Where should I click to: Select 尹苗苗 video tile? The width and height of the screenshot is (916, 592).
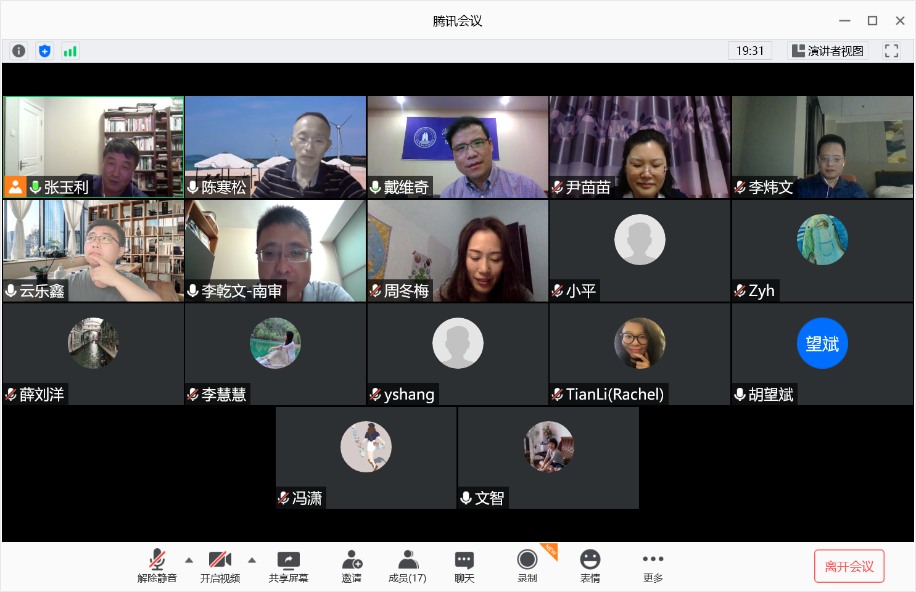point(640,147)
